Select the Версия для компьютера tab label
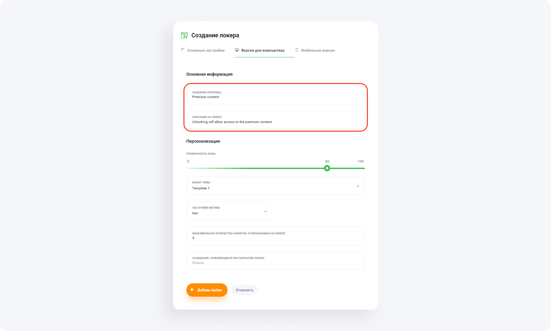Viewport: 551px width, 331px height. point(263,50)
